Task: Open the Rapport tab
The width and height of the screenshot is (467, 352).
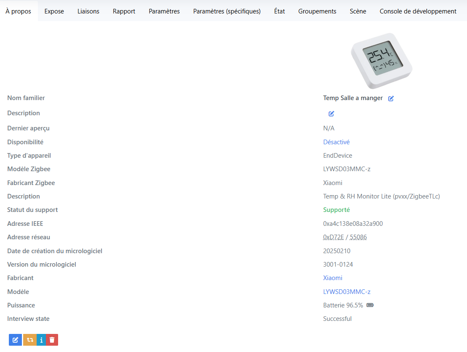Action: tap(124, 11)
